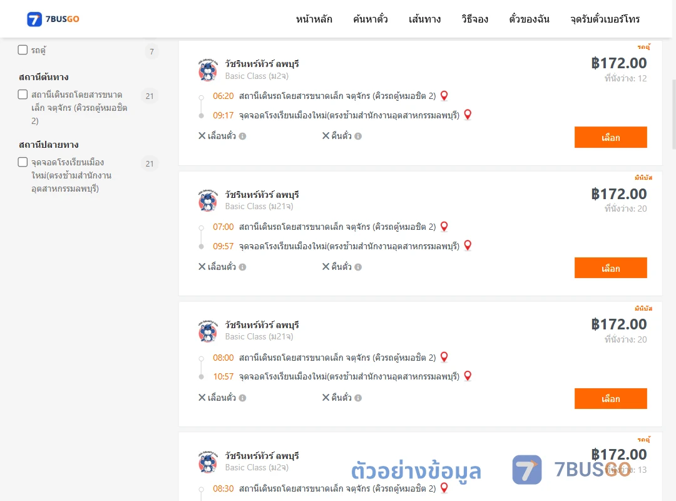Screen dimensions: 676x501
Task: Open map pin for 09:17 arrival stop
Action: (x=468, y=115)
